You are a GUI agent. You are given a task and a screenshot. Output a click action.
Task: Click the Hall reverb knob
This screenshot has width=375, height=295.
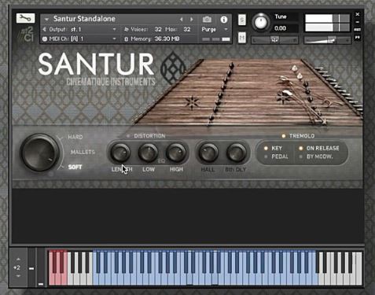(208, 152)
